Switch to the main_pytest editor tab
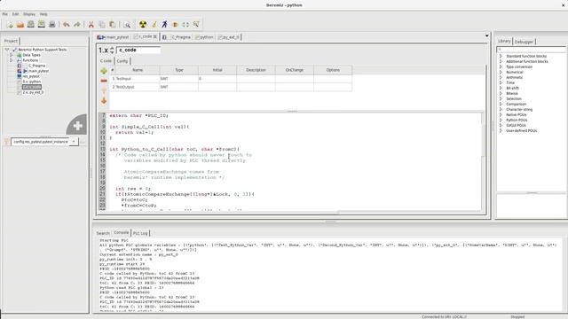The height and width of the screenshot is (319, 568). point(113,37)
